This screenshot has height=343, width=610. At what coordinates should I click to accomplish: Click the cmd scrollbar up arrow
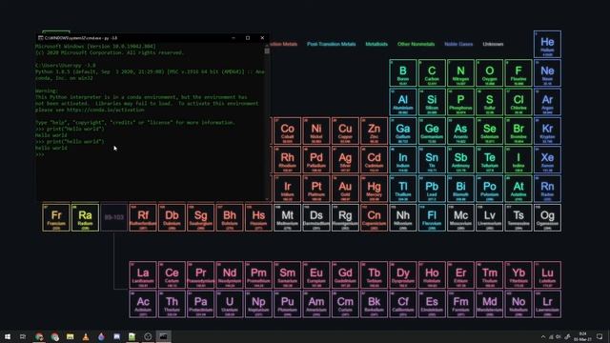point(267,45)
